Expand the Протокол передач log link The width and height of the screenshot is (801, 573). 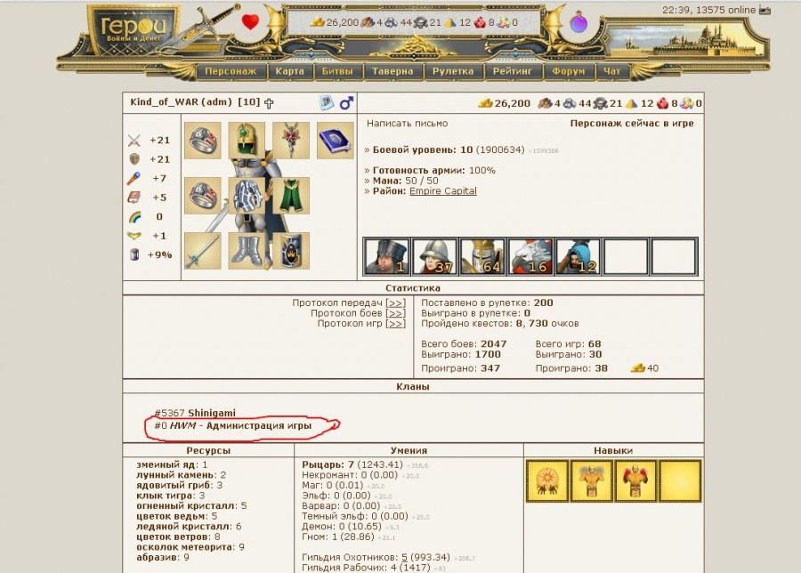[x=396, y=303]
